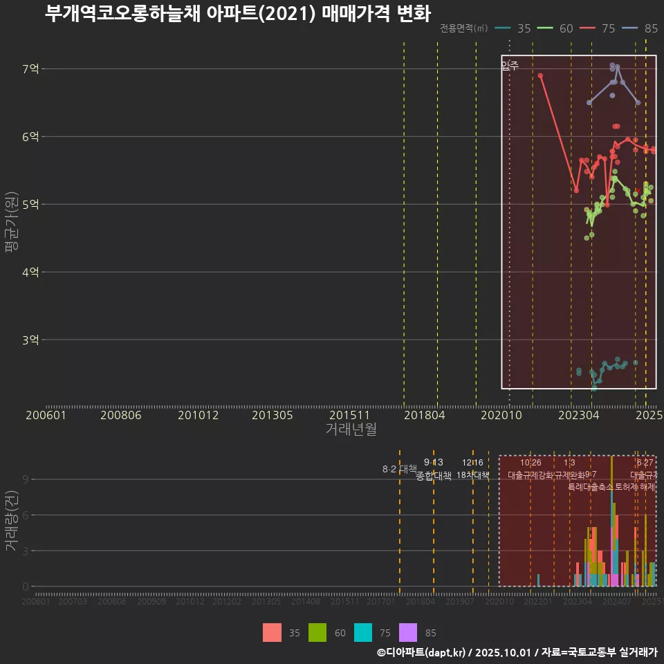Image resolution: width=664 pixels, height=664 pixels.
Task: Click the purple 85 legend swatch
Action: pyautogui.click(x=409, y=632)
